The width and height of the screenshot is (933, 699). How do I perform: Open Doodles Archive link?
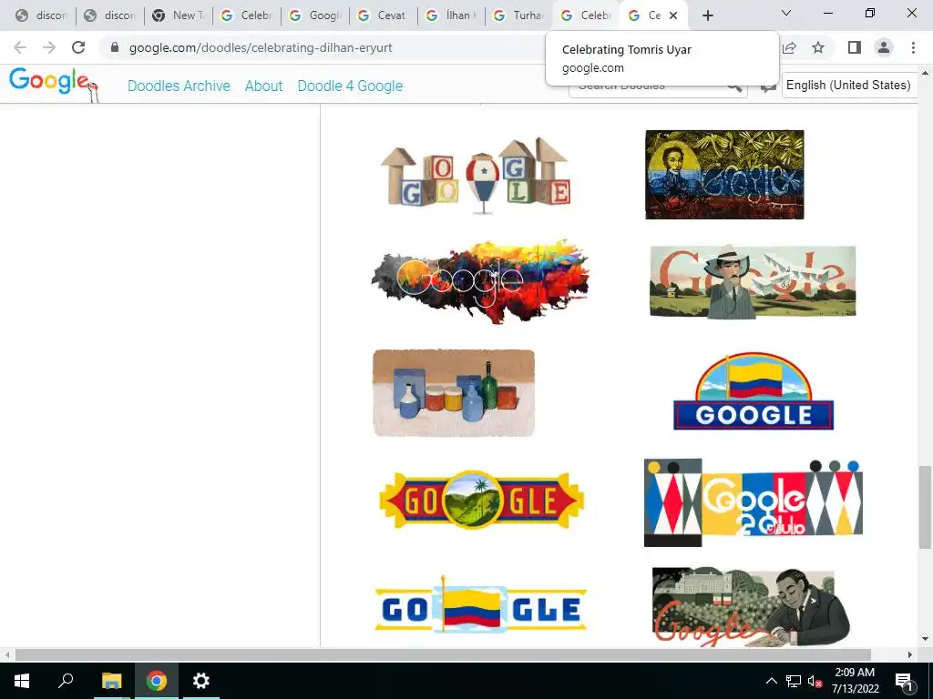[x=179, y=86]
